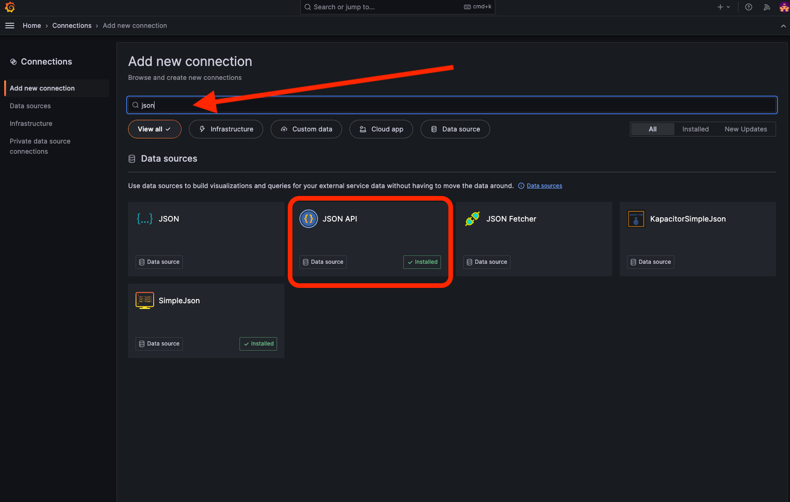
Task: Filter by Custom data category
Action: click(306, 129)
